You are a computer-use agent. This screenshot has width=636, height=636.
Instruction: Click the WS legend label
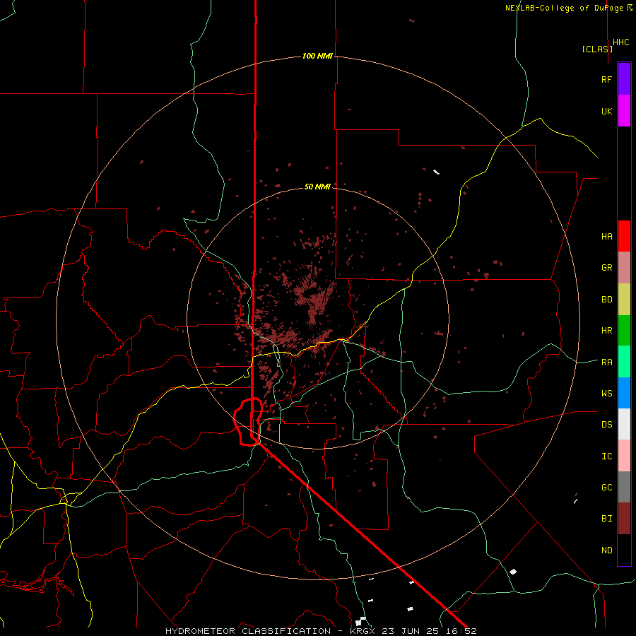click(606, 393)
